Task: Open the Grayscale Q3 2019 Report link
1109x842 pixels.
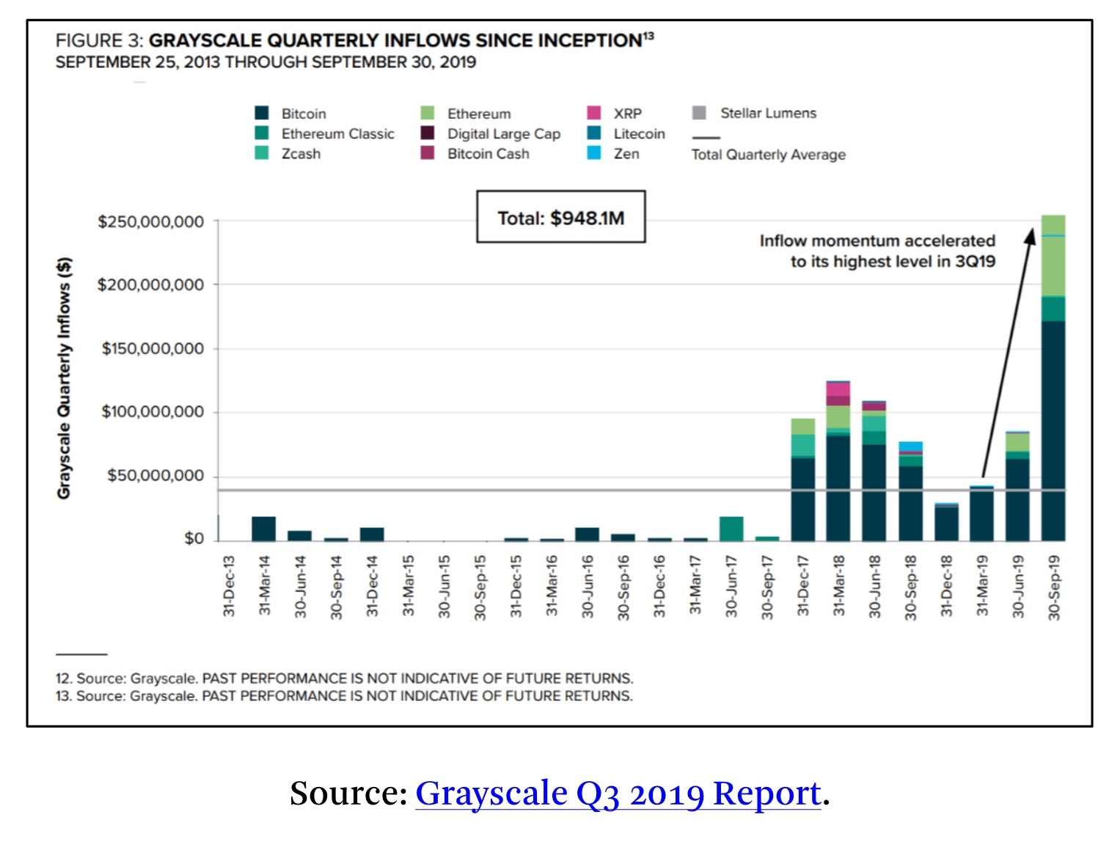Action: tap(618, 794)
